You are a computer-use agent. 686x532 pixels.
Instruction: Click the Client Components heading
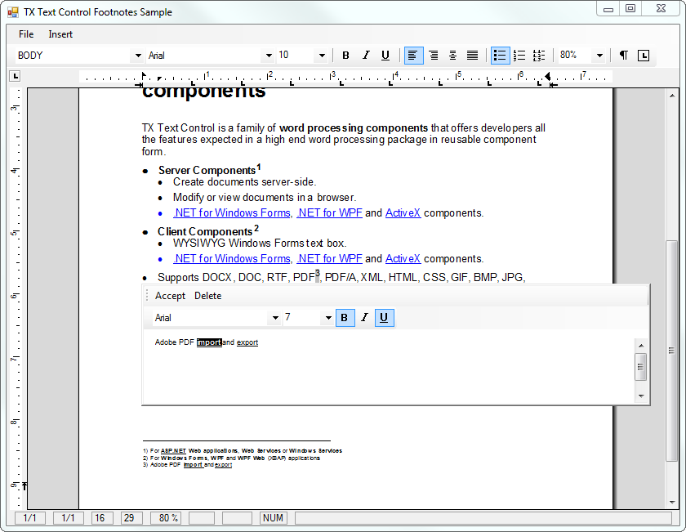click(x=205, y=231)
